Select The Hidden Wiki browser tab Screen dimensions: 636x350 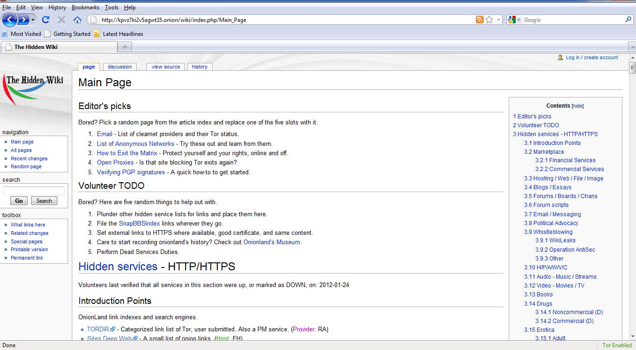[x=59, y=47]
